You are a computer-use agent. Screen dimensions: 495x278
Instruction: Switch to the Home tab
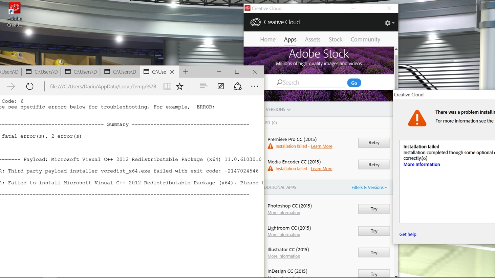tap(268, 40)
